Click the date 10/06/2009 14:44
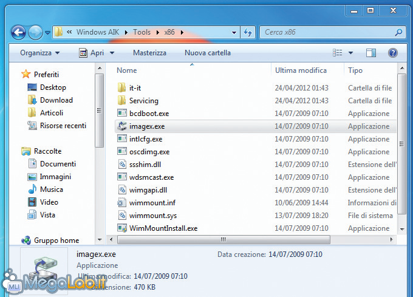Screen dimensions: 413x297 302,203
